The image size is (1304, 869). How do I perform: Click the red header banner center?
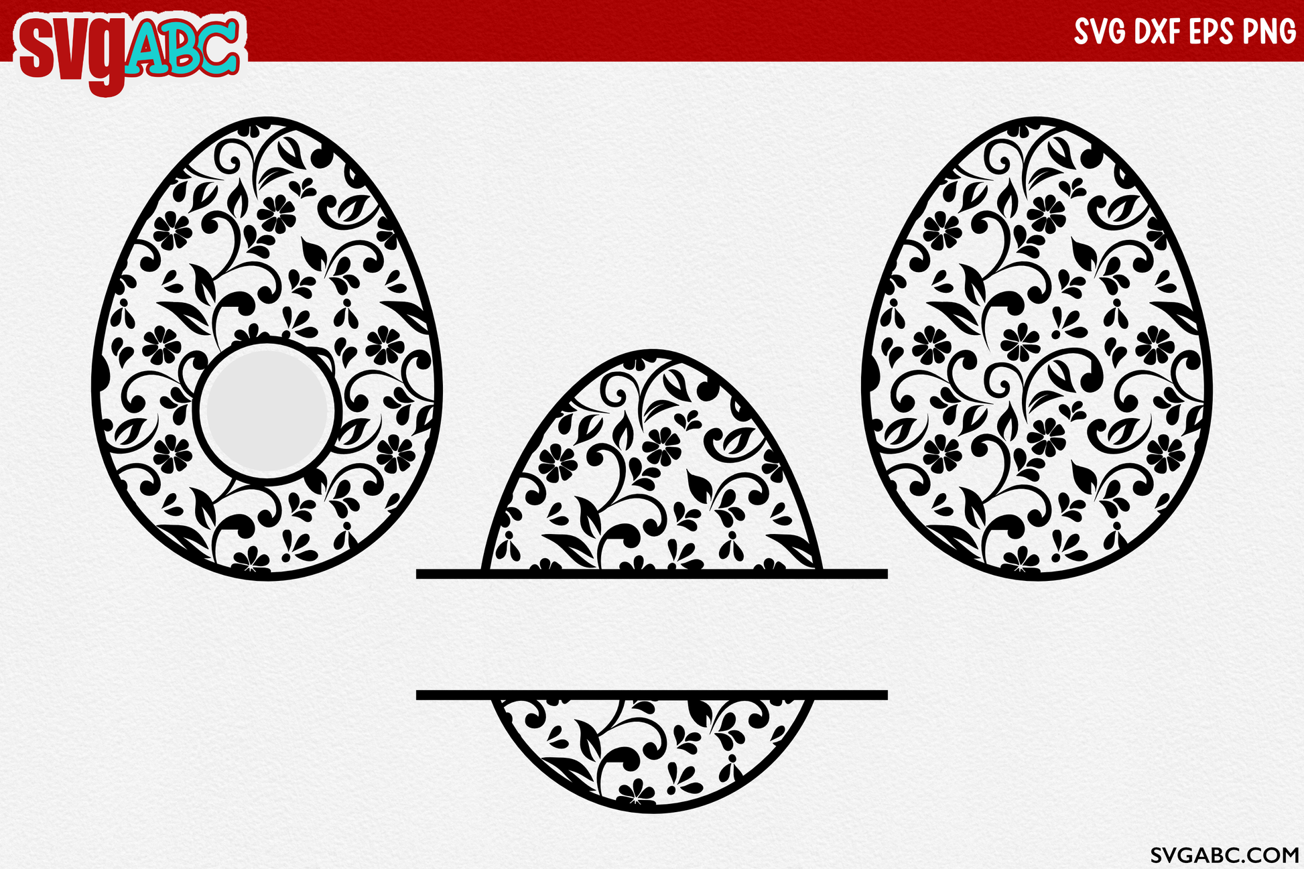pyautogui.click(x=651, y=30)
